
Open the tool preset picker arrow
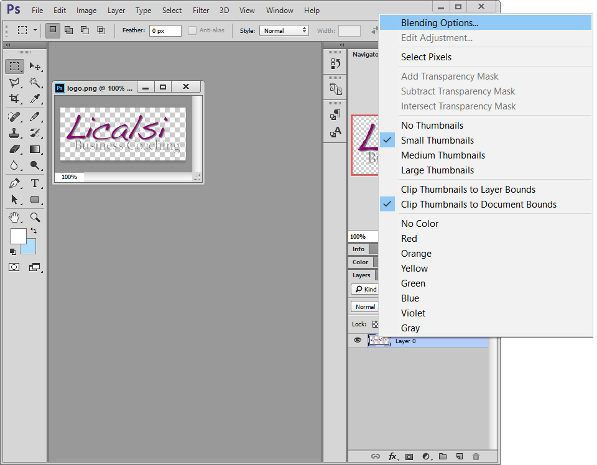[x=35, y=30]
